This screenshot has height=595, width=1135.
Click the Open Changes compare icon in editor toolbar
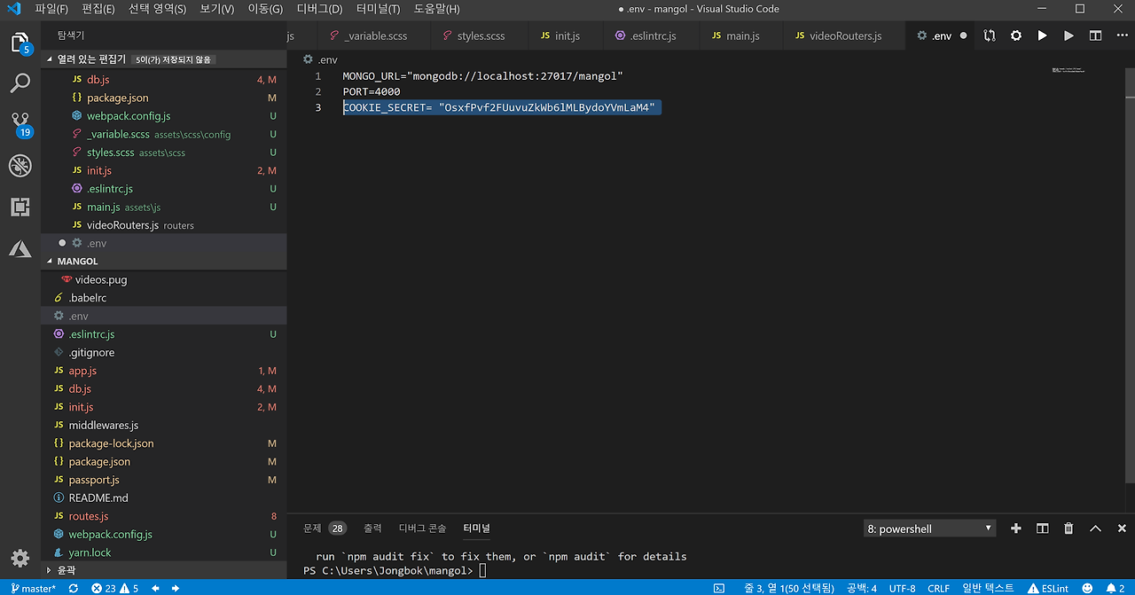(x=990, y=35)
